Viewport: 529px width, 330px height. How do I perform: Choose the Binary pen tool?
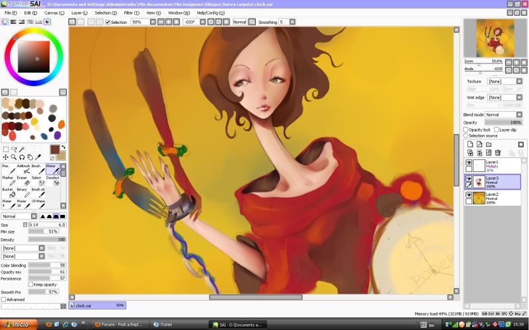pyautogui.click(x=23, y=192)
